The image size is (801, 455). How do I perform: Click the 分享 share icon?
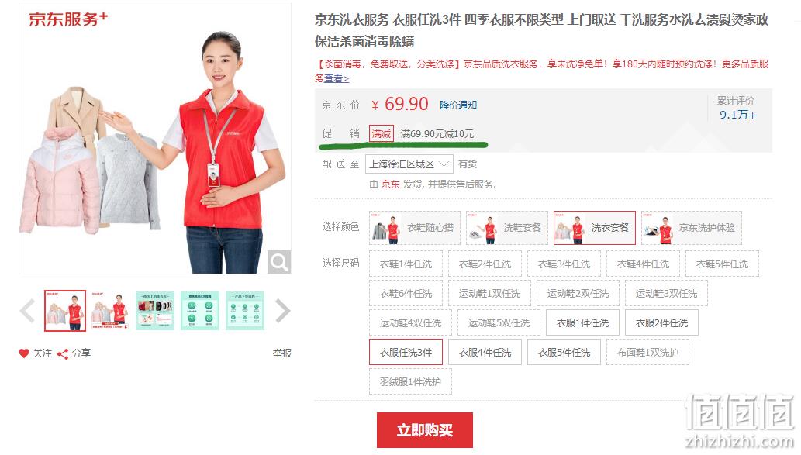[63, 354]
